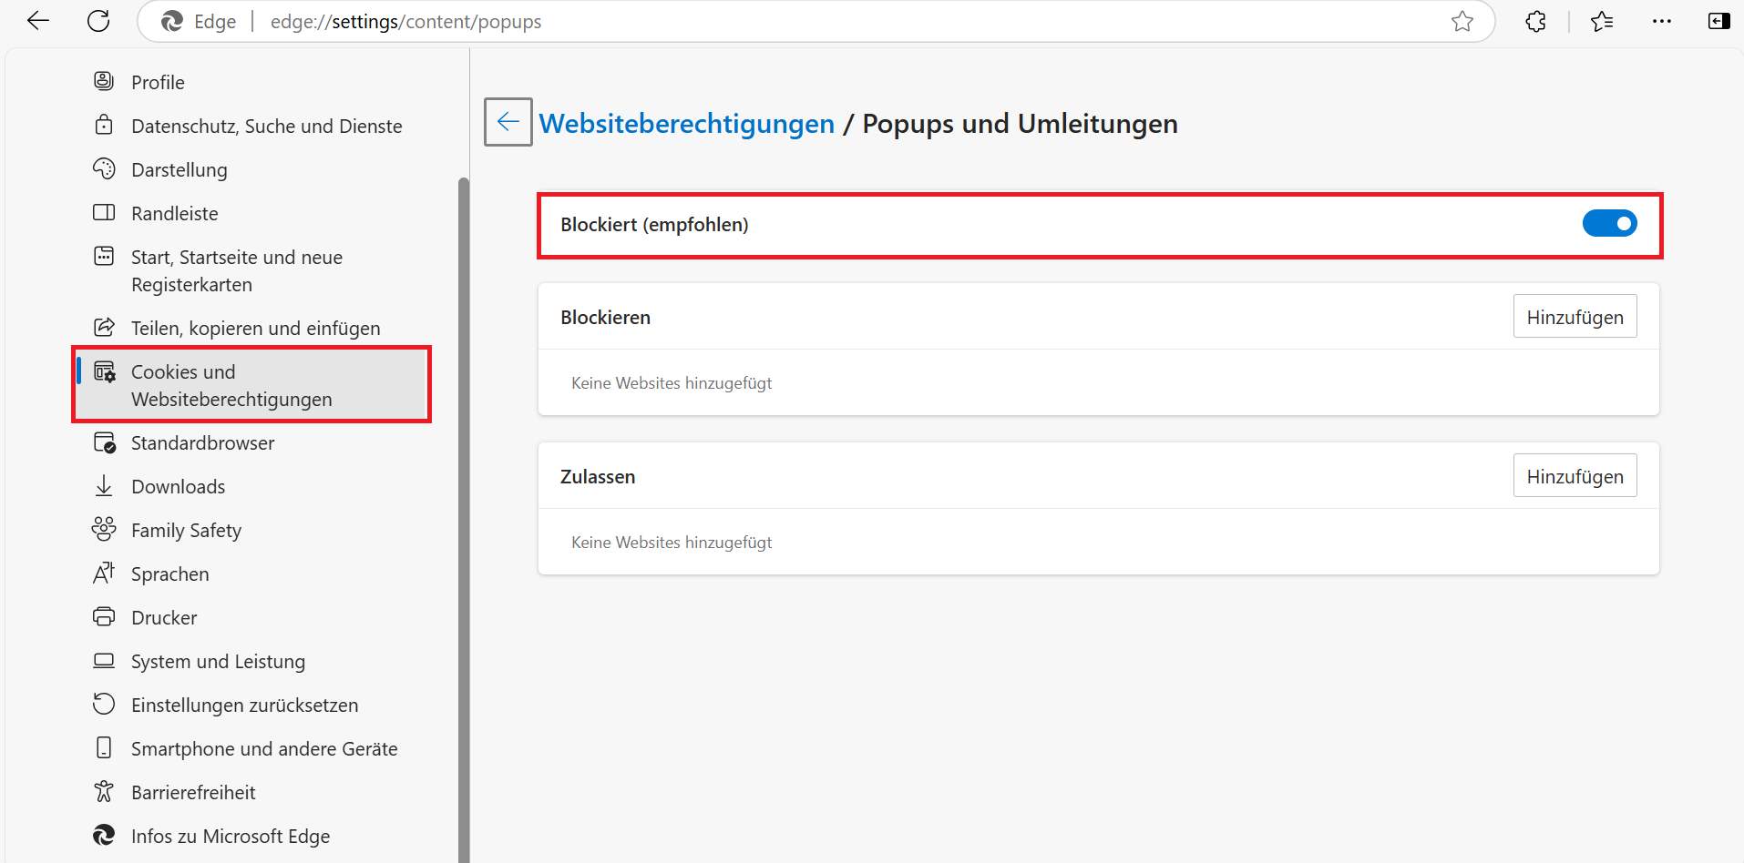This screenshot has height=863, width=1744.
Task: Open the Websiteberechtigungen breadcrumb link
Action: tap(686, 123)
